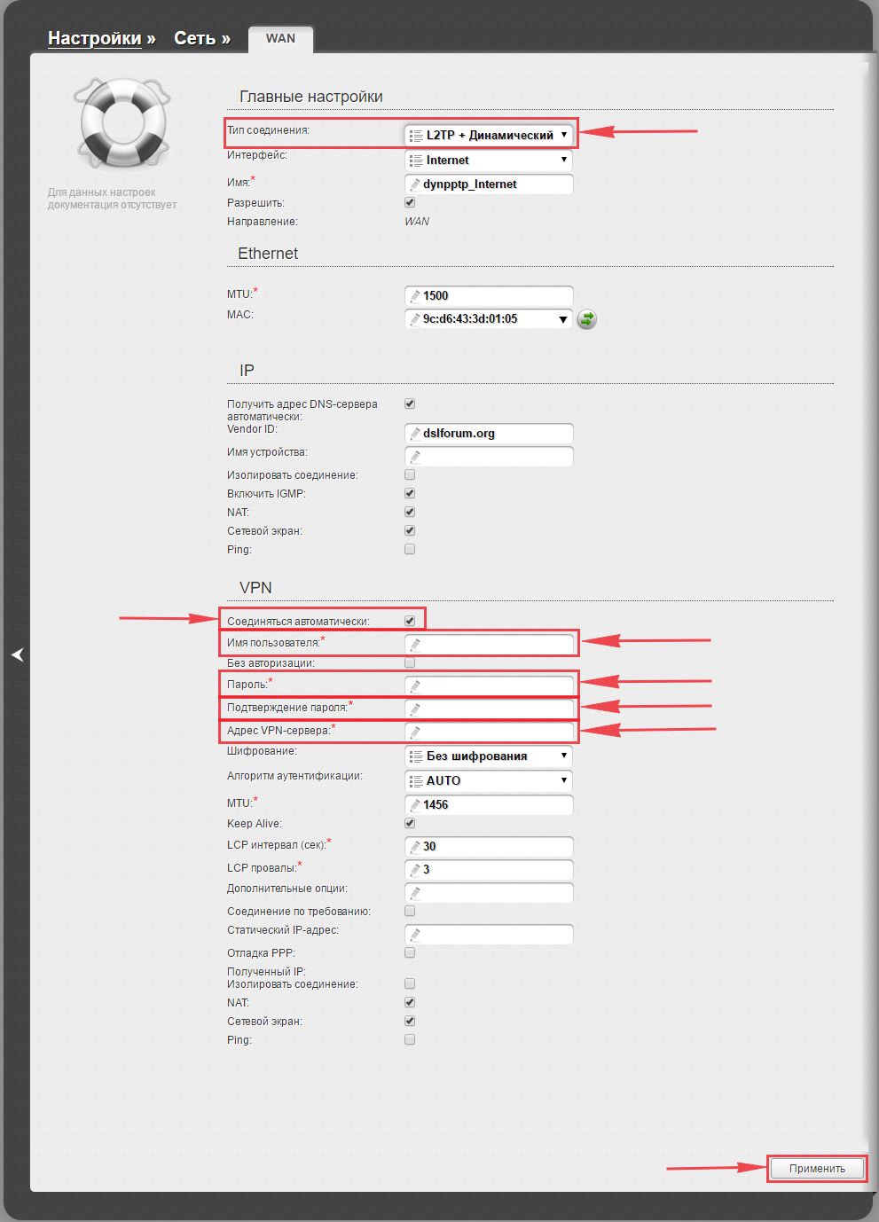Toggle the Соединяться автоматически checkbox
The image size is (879, 1222).
(x=410, y=621)
